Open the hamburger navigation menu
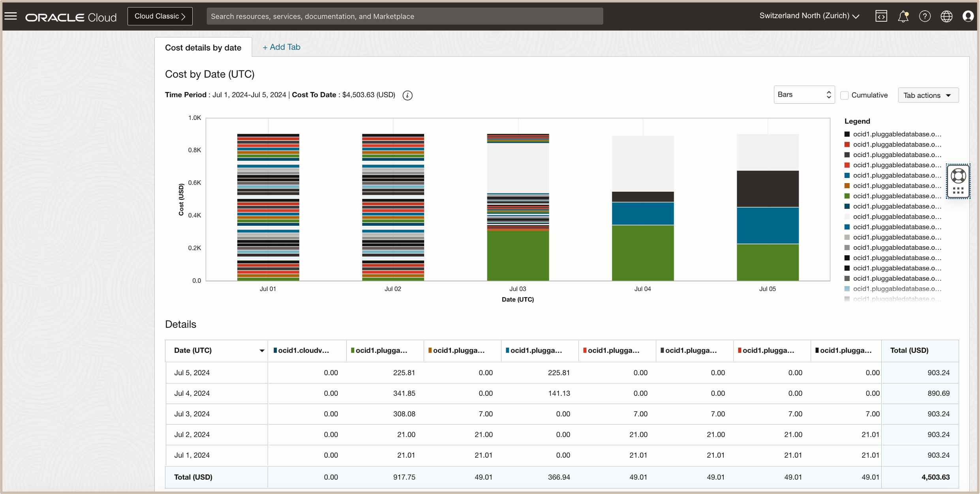Viewport: 980px width, 494px height. coord(11,16)
